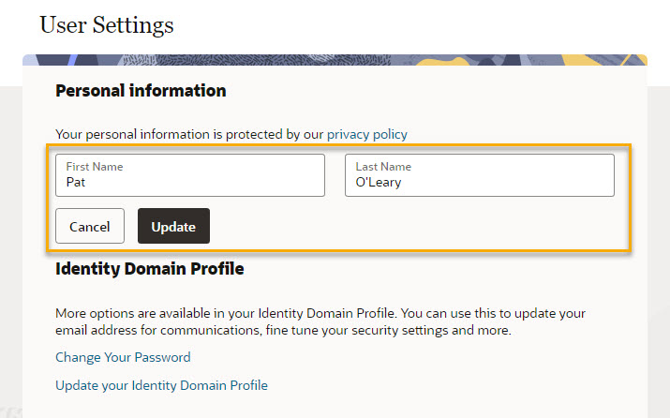Click the yellow shape in the banner
This screenshot has width=670, height=418.
(442, 62)
